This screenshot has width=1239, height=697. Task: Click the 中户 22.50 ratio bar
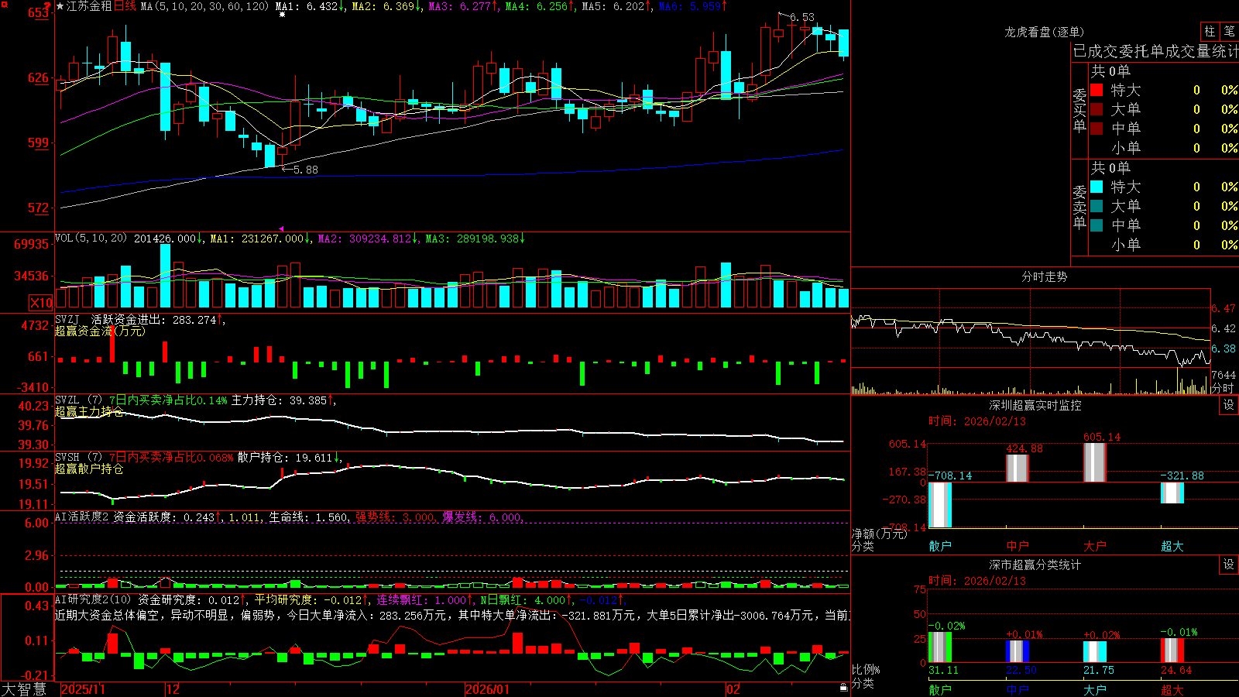(x=1018, y=651)
